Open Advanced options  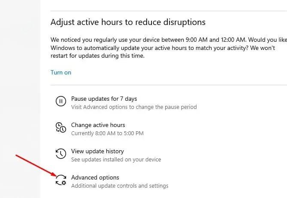click(95, 178)
